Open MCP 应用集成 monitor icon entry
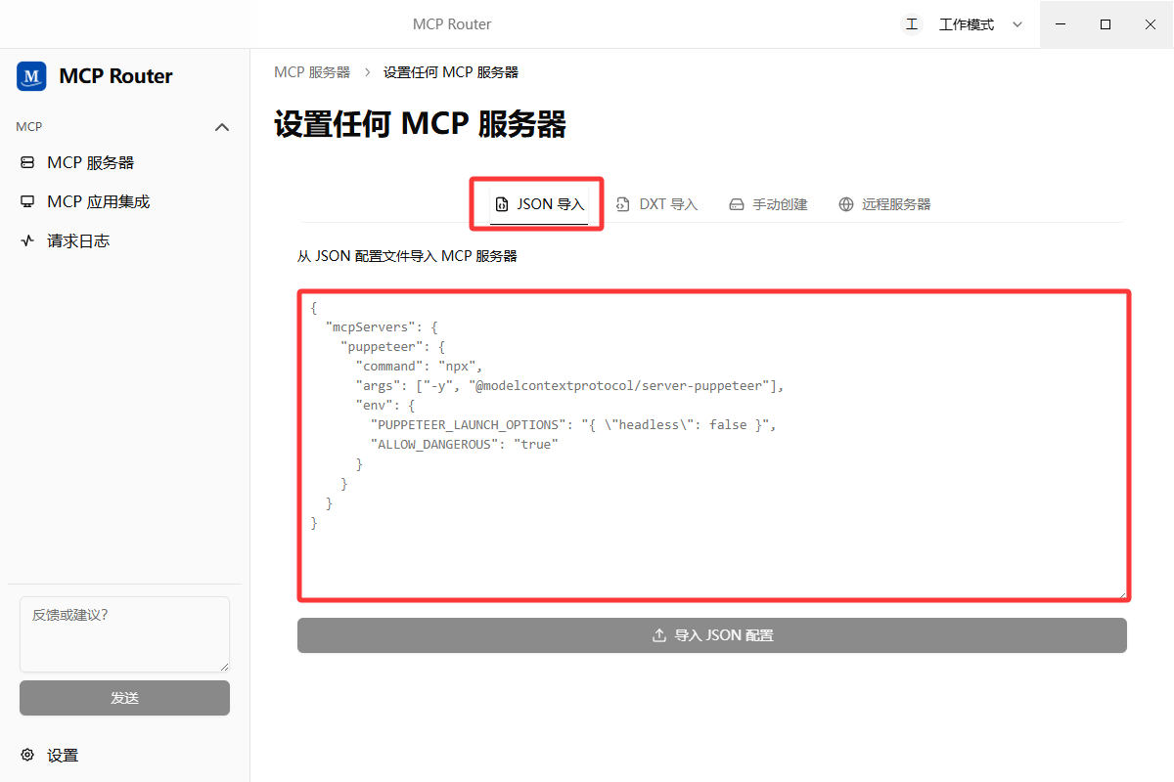Image resolution: width=1174 pixels, height=782 pixels. (x=27, y=202)
